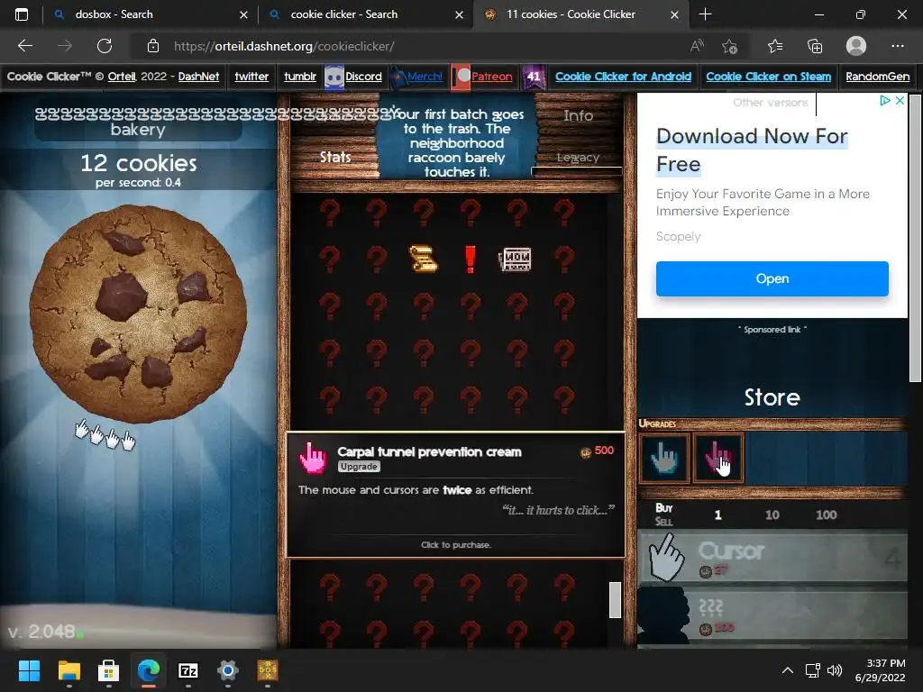This screenshot has width=923, height=692.
Task: Select buy amount 10
Action: (772, 514)
